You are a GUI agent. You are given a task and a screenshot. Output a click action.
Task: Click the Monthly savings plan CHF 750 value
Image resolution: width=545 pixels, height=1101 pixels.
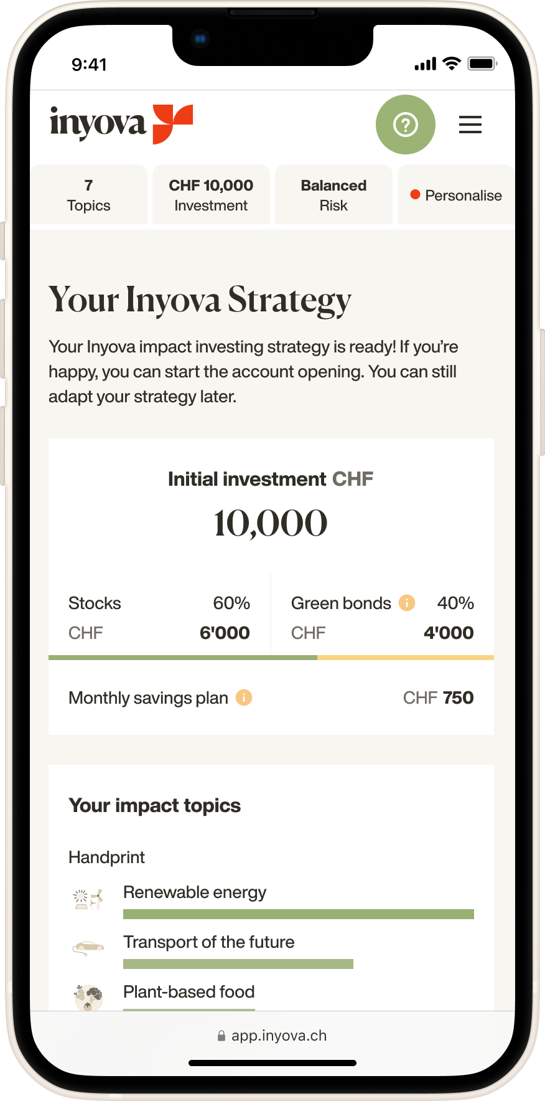pyautogui.click(x=438, y=697)
